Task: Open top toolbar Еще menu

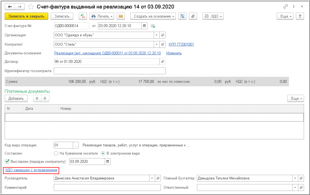Action: click(285, 16)
